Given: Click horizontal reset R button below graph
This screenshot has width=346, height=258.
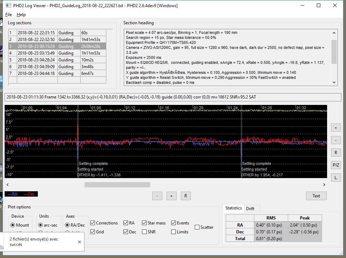Looking at the screenshot, I should (185, 196).
